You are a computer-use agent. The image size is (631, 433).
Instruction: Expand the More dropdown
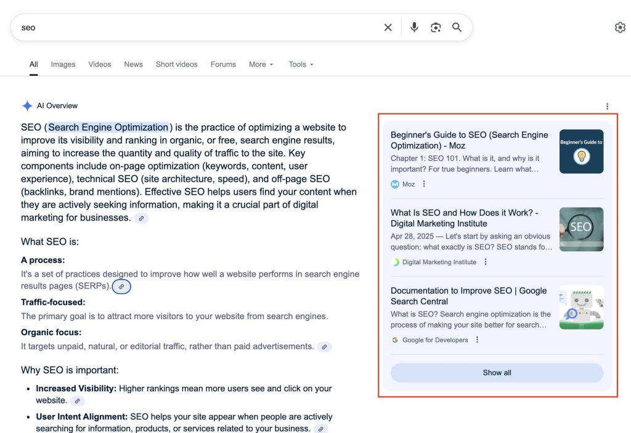click(261, 64)
